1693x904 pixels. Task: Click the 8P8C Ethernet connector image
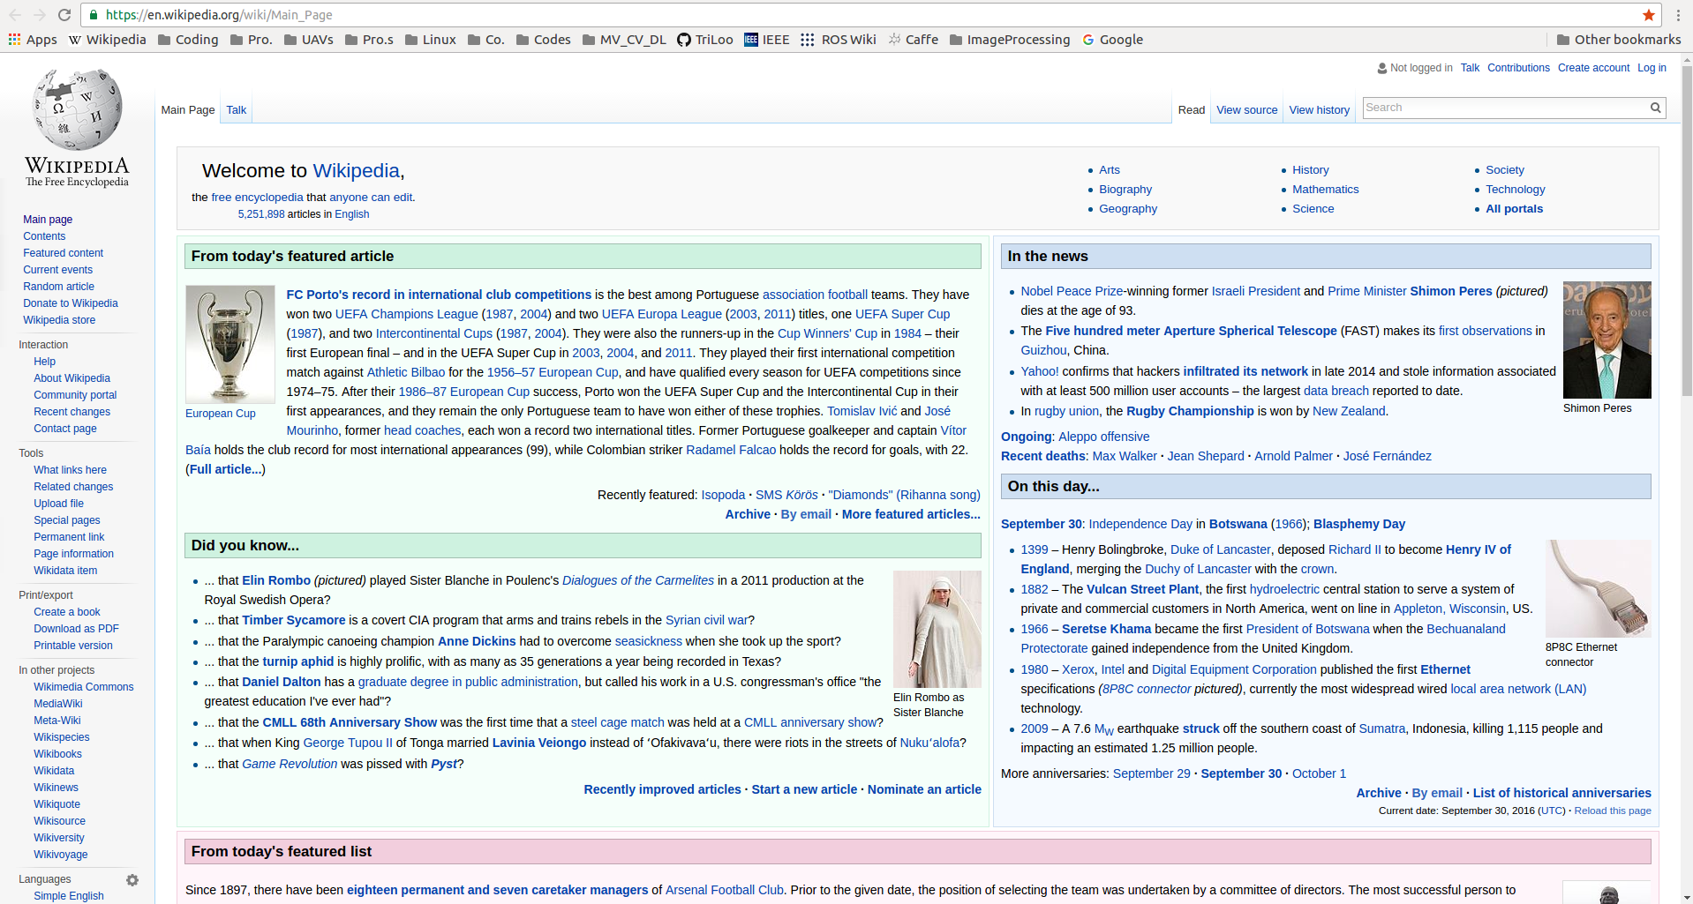click(x=1599, y=589)
